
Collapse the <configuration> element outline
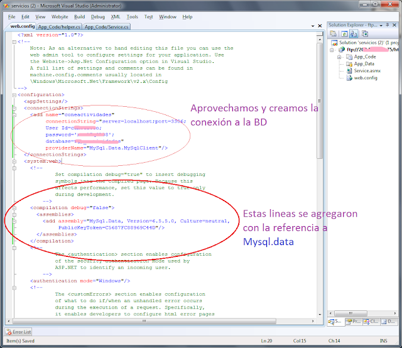(14, 95)
